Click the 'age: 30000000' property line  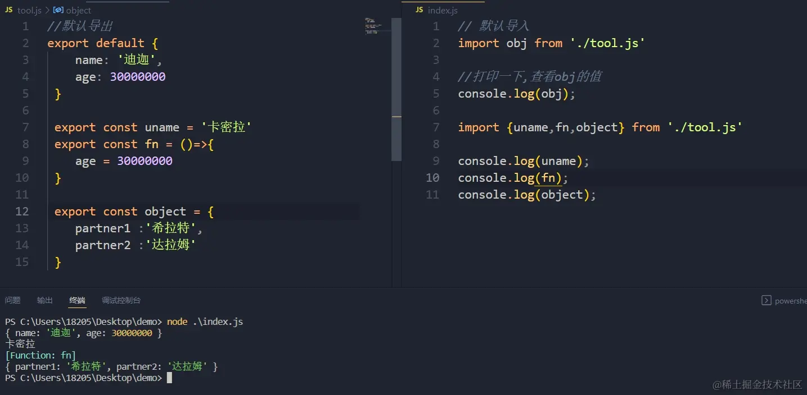pyautogui.click(x=120, y=77)
